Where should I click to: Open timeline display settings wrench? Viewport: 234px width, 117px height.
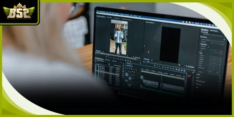(136, 70)
